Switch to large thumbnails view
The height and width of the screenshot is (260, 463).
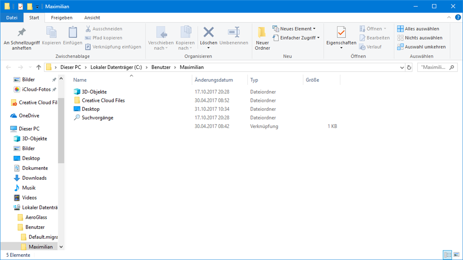[x=457, y=255]
